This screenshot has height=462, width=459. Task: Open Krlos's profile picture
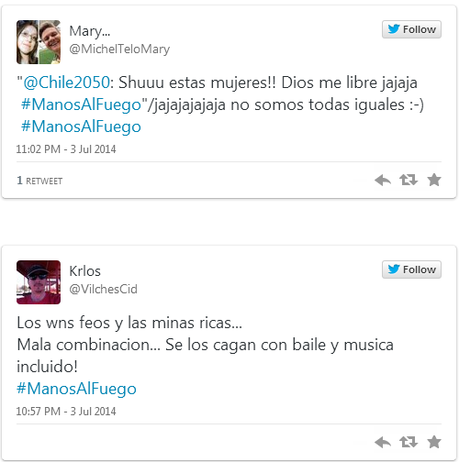39,282
